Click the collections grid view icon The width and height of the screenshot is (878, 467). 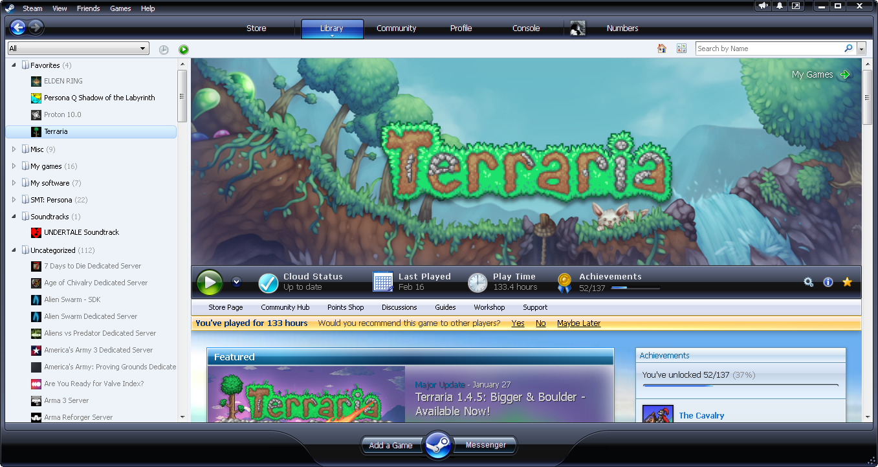click(x=681, y=49)
